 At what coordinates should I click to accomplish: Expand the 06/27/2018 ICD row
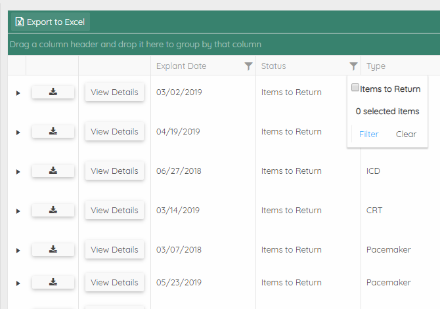[x=18, y=172]
